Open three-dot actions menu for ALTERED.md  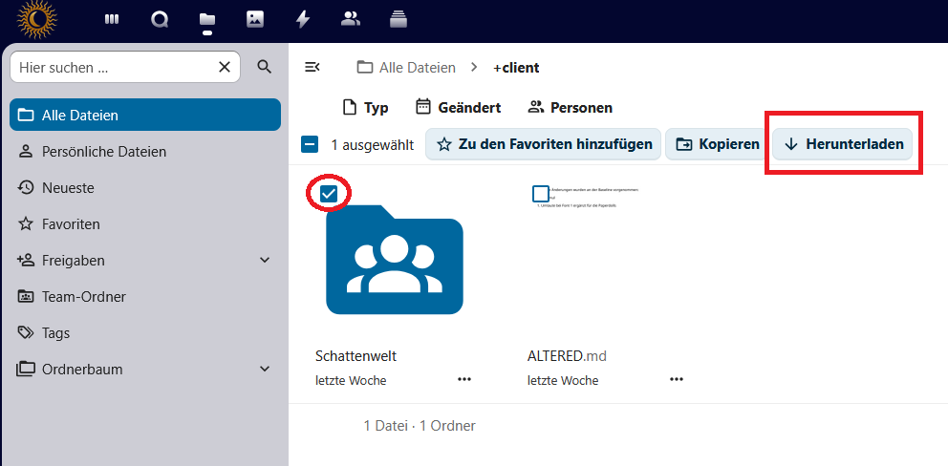coord(677,379)
